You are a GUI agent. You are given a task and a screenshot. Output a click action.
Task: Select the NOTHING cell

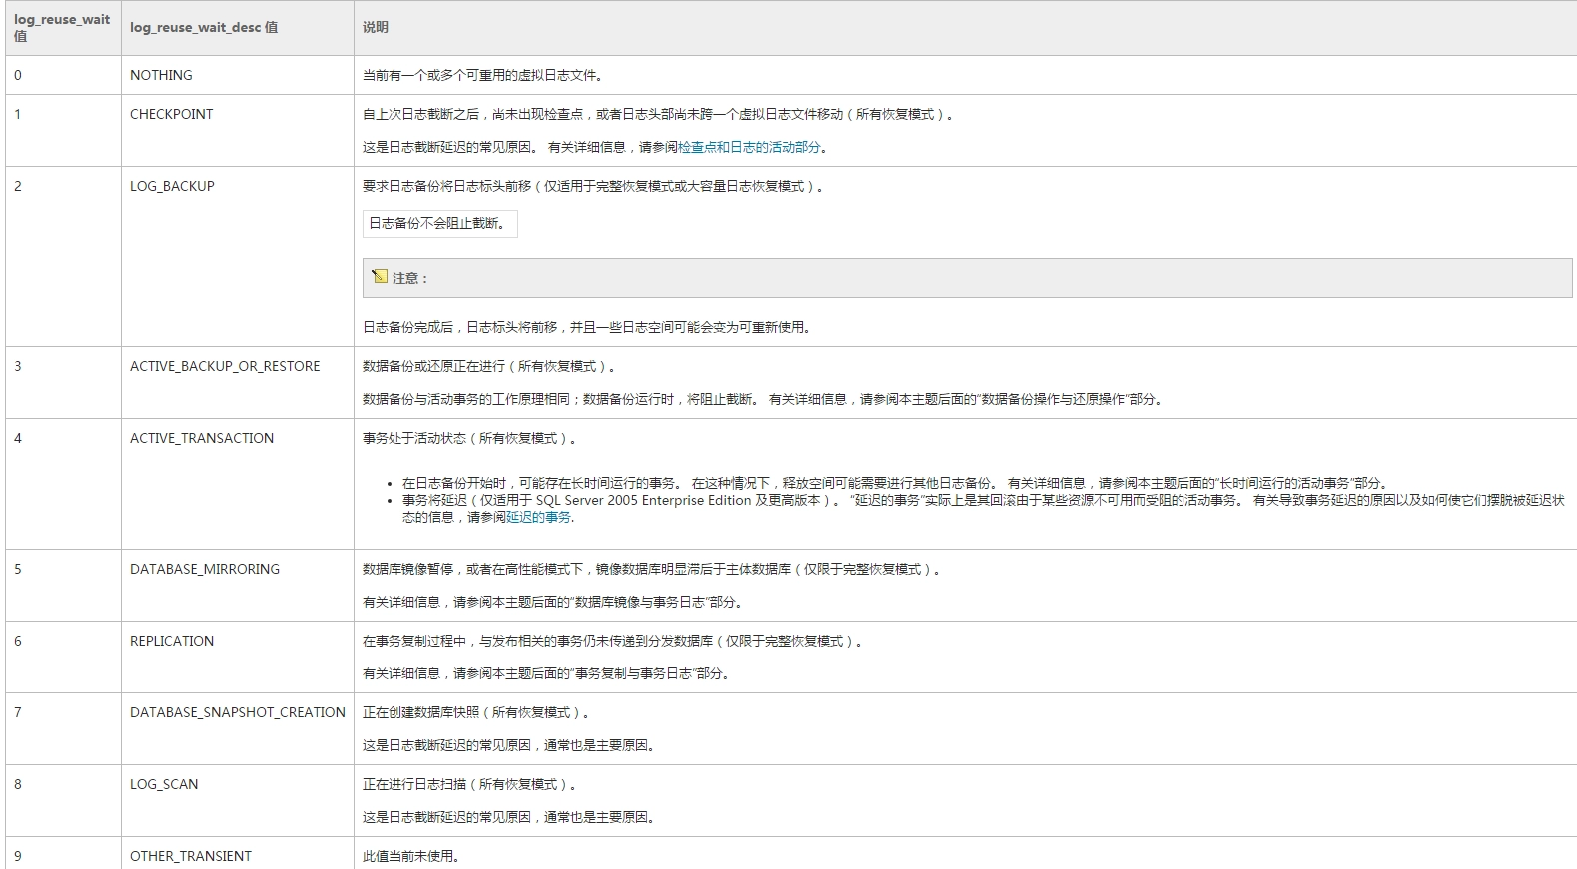[161, 75]
